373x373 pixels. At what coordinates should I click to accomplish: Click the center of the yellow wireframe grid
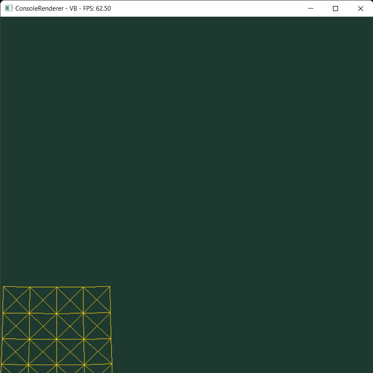58,329
